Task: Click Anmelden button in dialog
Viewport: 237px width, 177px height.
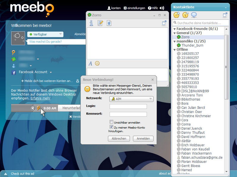Action: coord(143,138)
